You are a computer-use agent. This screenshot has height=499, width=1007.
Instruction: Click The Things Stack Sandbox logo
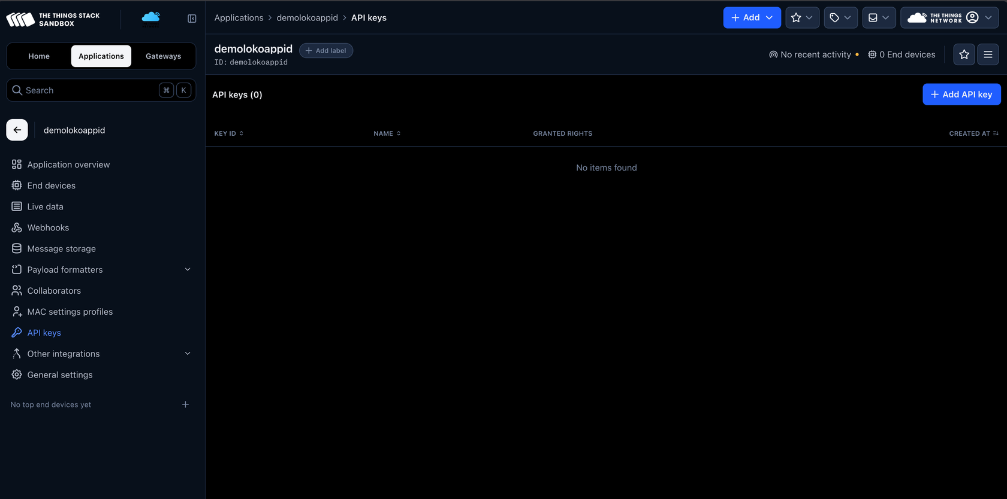pyautogui.click(x=53, y=19)
